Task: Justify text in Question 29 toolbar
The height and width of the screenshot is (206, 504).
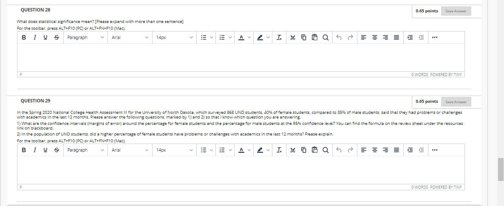Action: tap(396, 150)
